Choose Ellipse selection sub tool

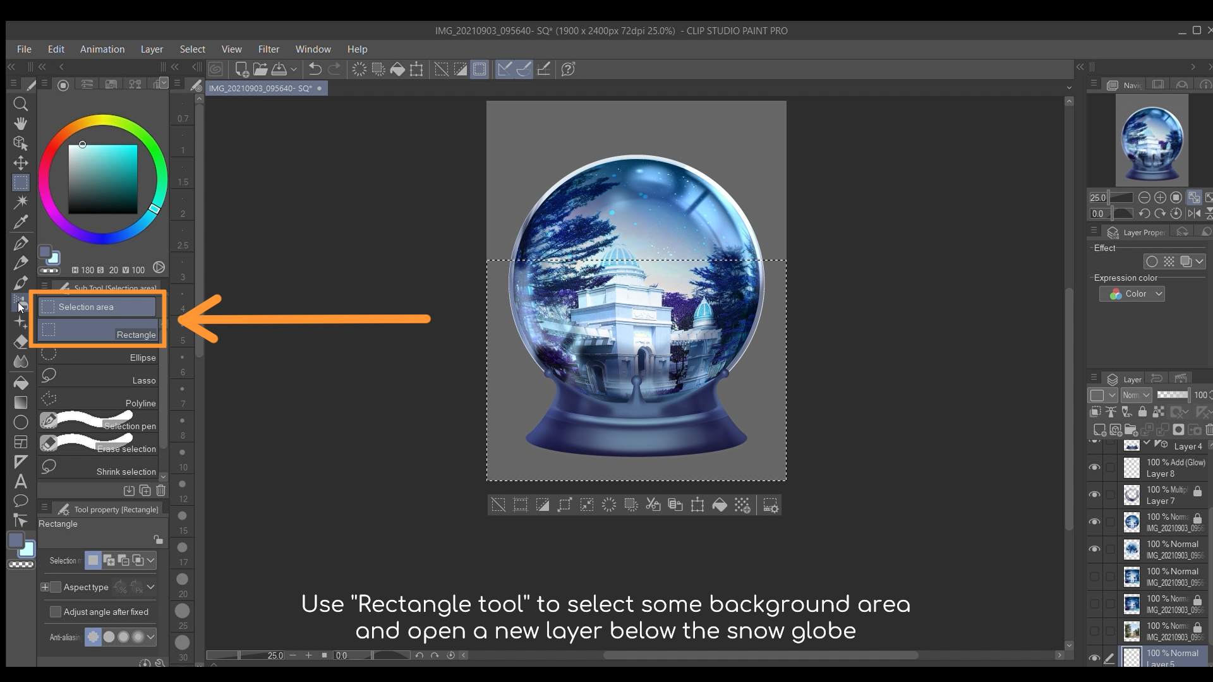coord(99,354)
